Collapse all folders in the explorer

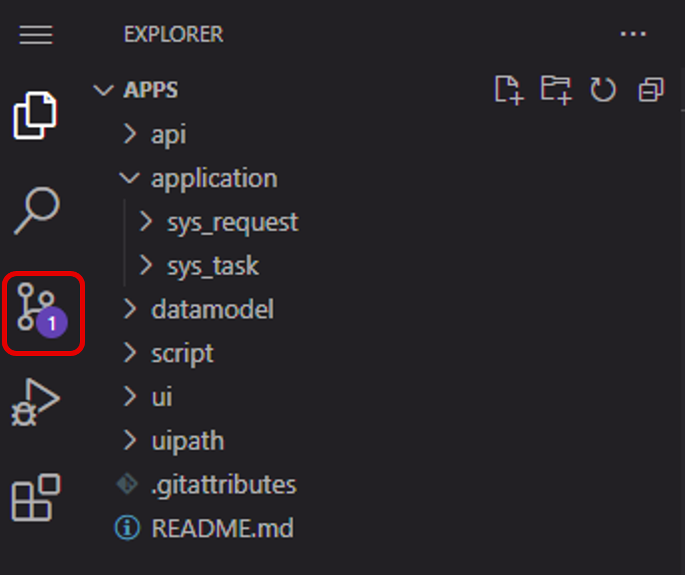[650, 90]
